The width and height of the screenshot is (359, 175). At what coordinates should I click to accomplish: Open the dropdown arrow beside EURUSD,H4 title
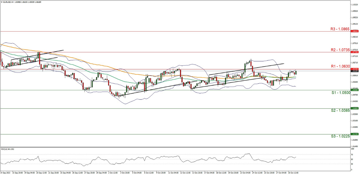[2, 2]
